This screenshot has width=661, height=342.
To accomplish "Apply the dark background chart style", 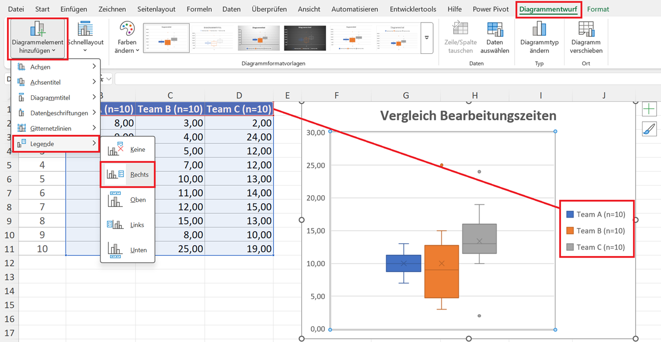I will tap(305, 38).
